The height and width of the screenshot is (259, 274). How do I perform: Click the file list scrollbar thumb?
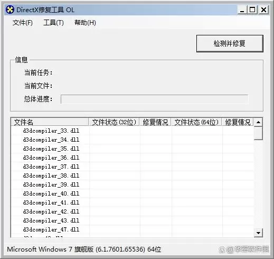pos(258,133)
